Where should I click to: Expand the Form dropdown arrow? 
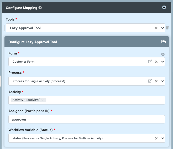coord(162,62)
